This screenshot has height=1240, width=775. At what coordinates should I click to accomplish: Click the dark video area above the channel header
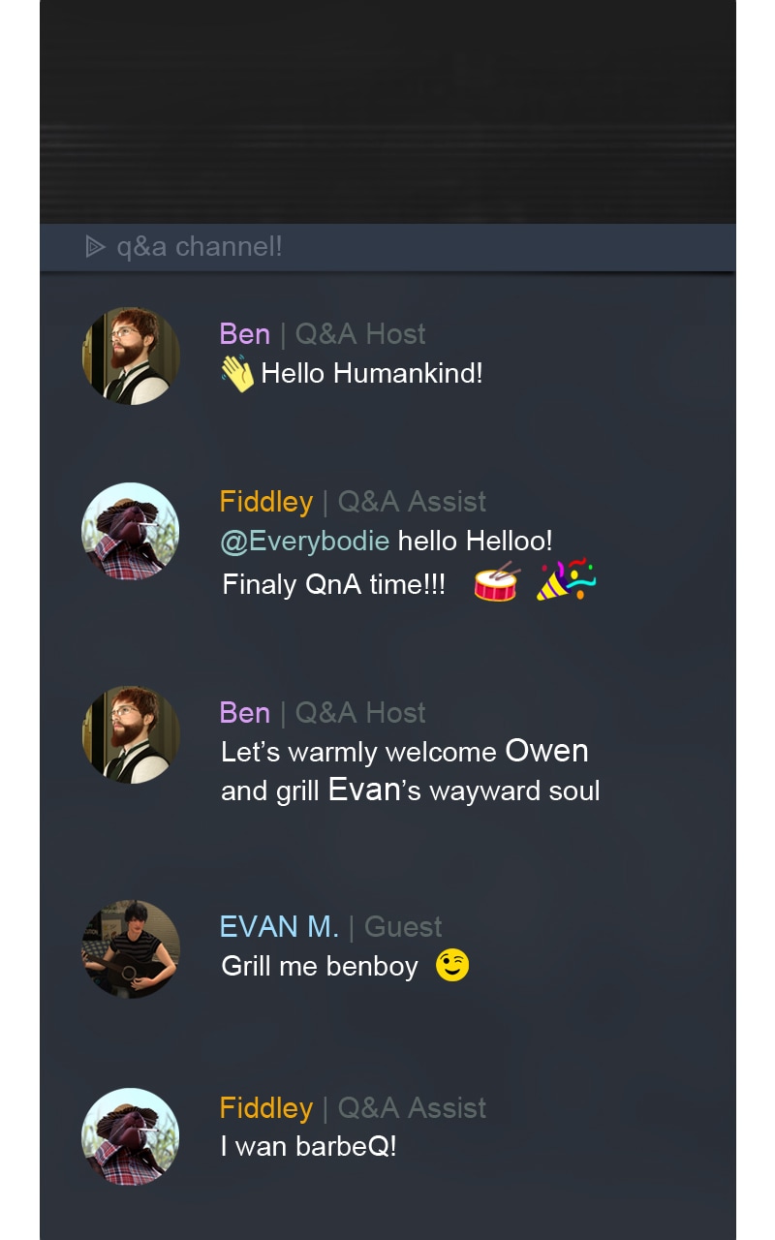(387, 111)
